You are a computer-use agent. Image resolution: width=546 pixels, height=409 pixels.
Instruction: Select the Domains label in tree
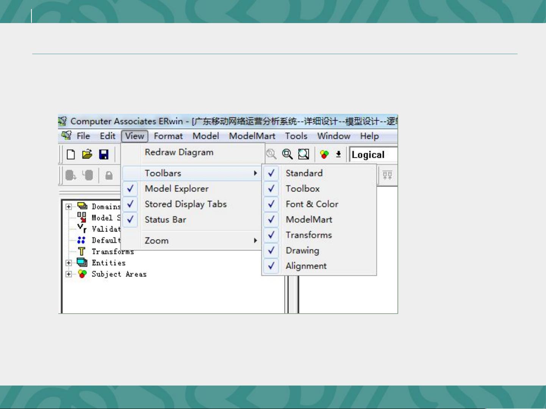pyautogui.click(x=106, y=206)
